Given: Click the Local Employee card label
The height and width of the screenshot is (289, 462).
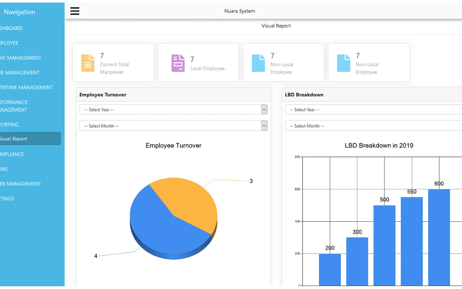Looking at the screenshot, I should pos(208,68).
